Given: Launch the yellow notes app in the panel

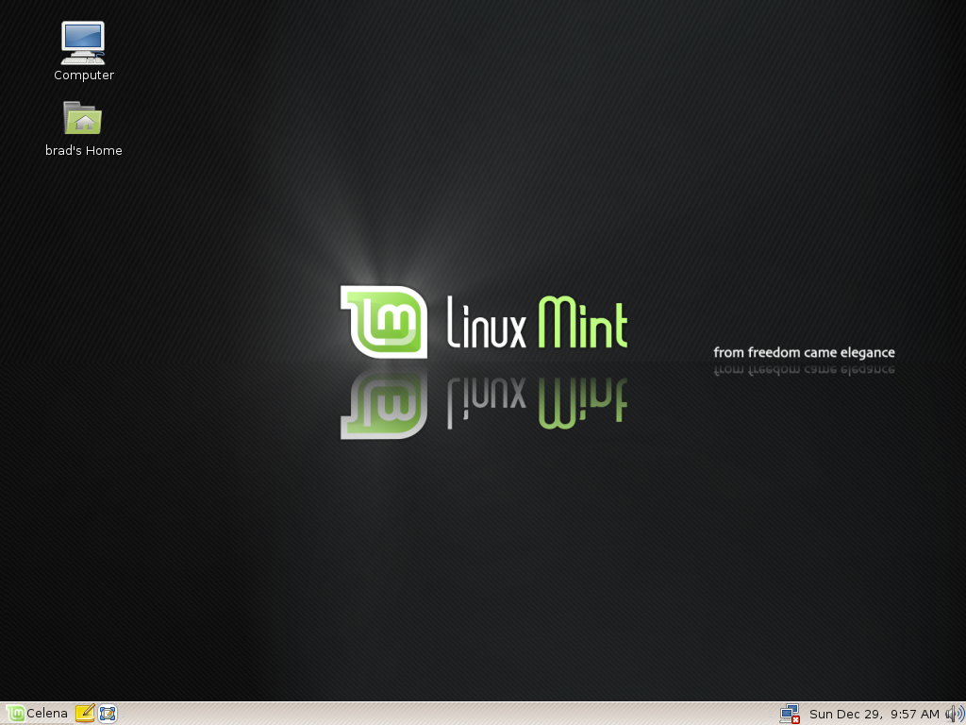Looking at the screenshot, I should 85,714.
